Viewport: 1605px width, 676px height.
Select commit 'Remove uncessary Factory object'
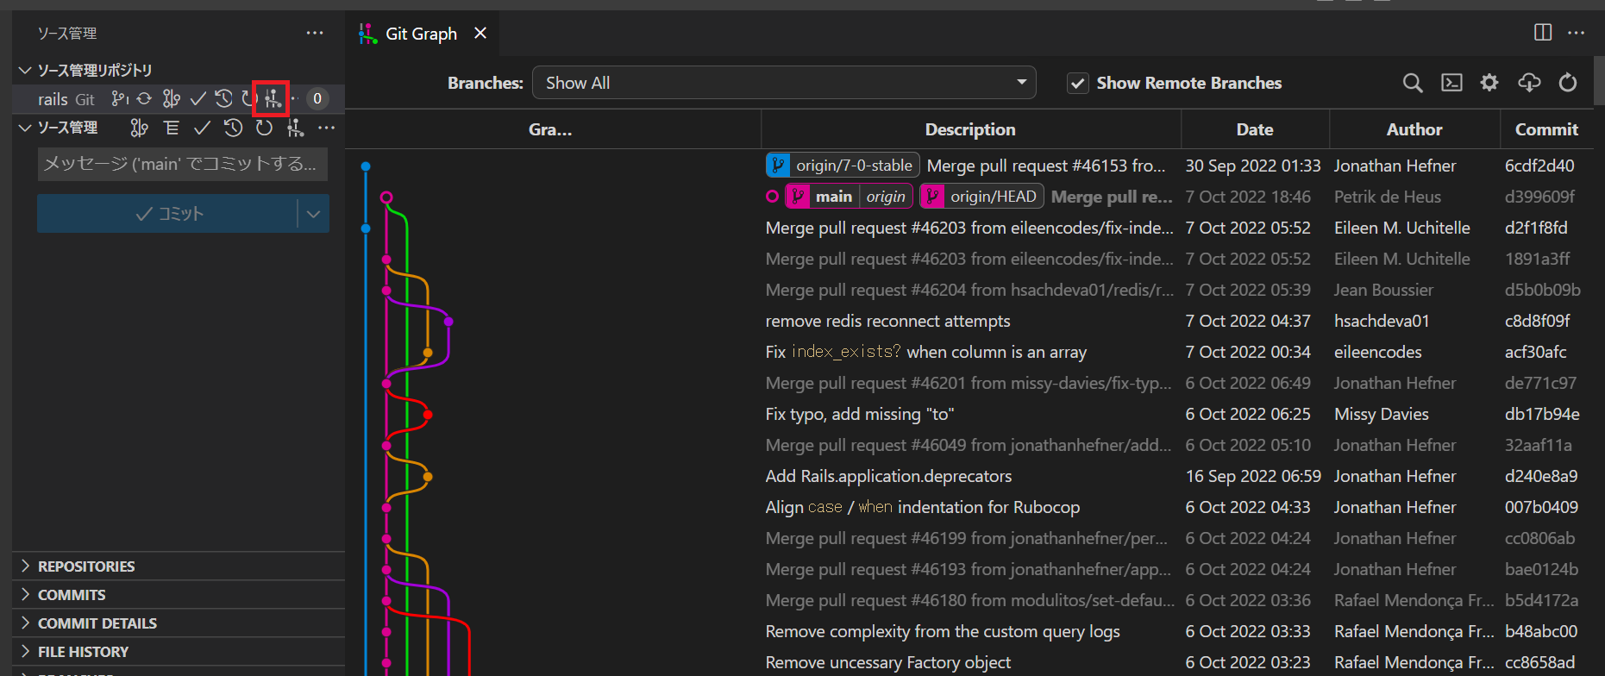click(x=887, y=662)
